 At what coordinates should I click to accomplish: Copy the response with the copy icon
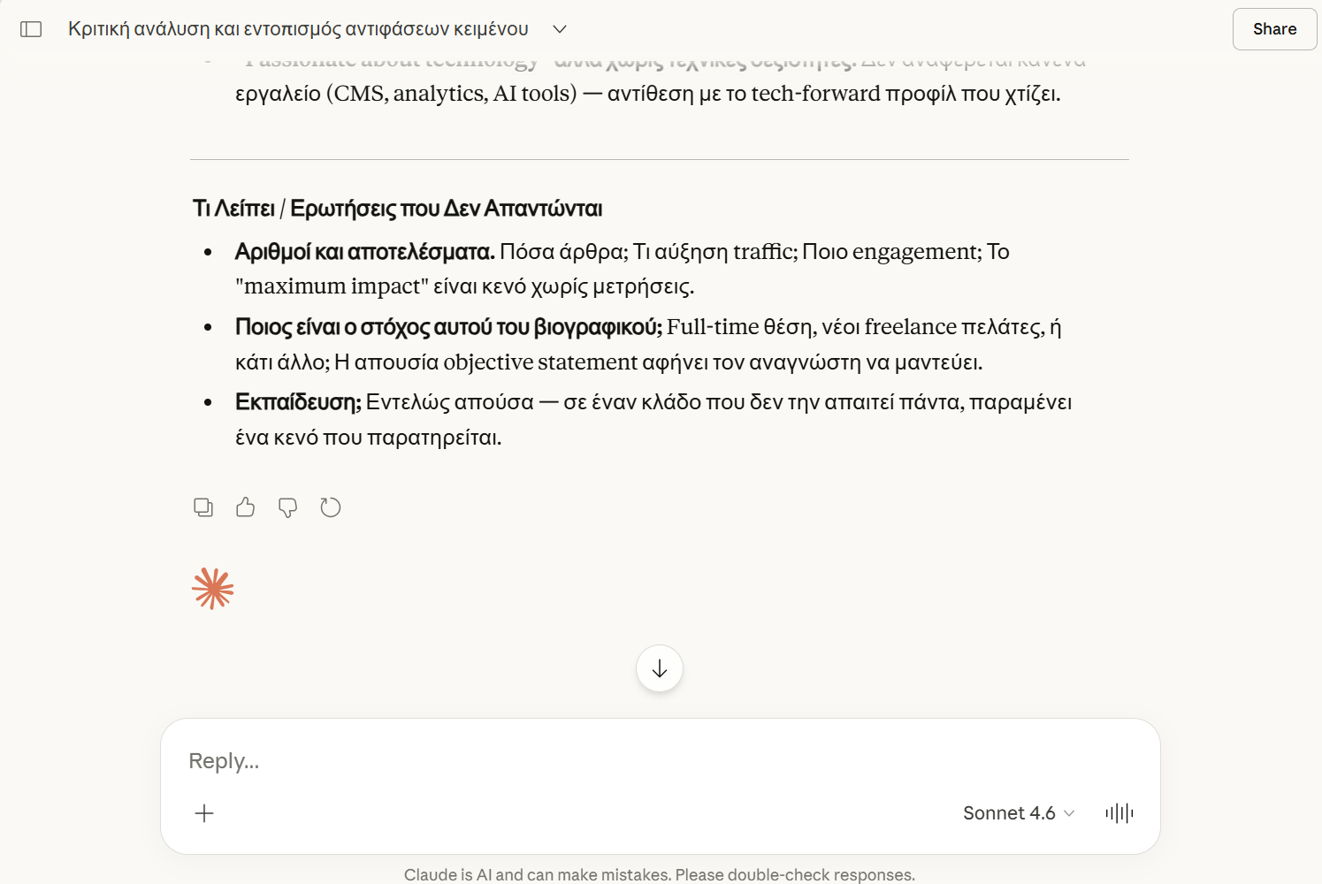(203, 507)
